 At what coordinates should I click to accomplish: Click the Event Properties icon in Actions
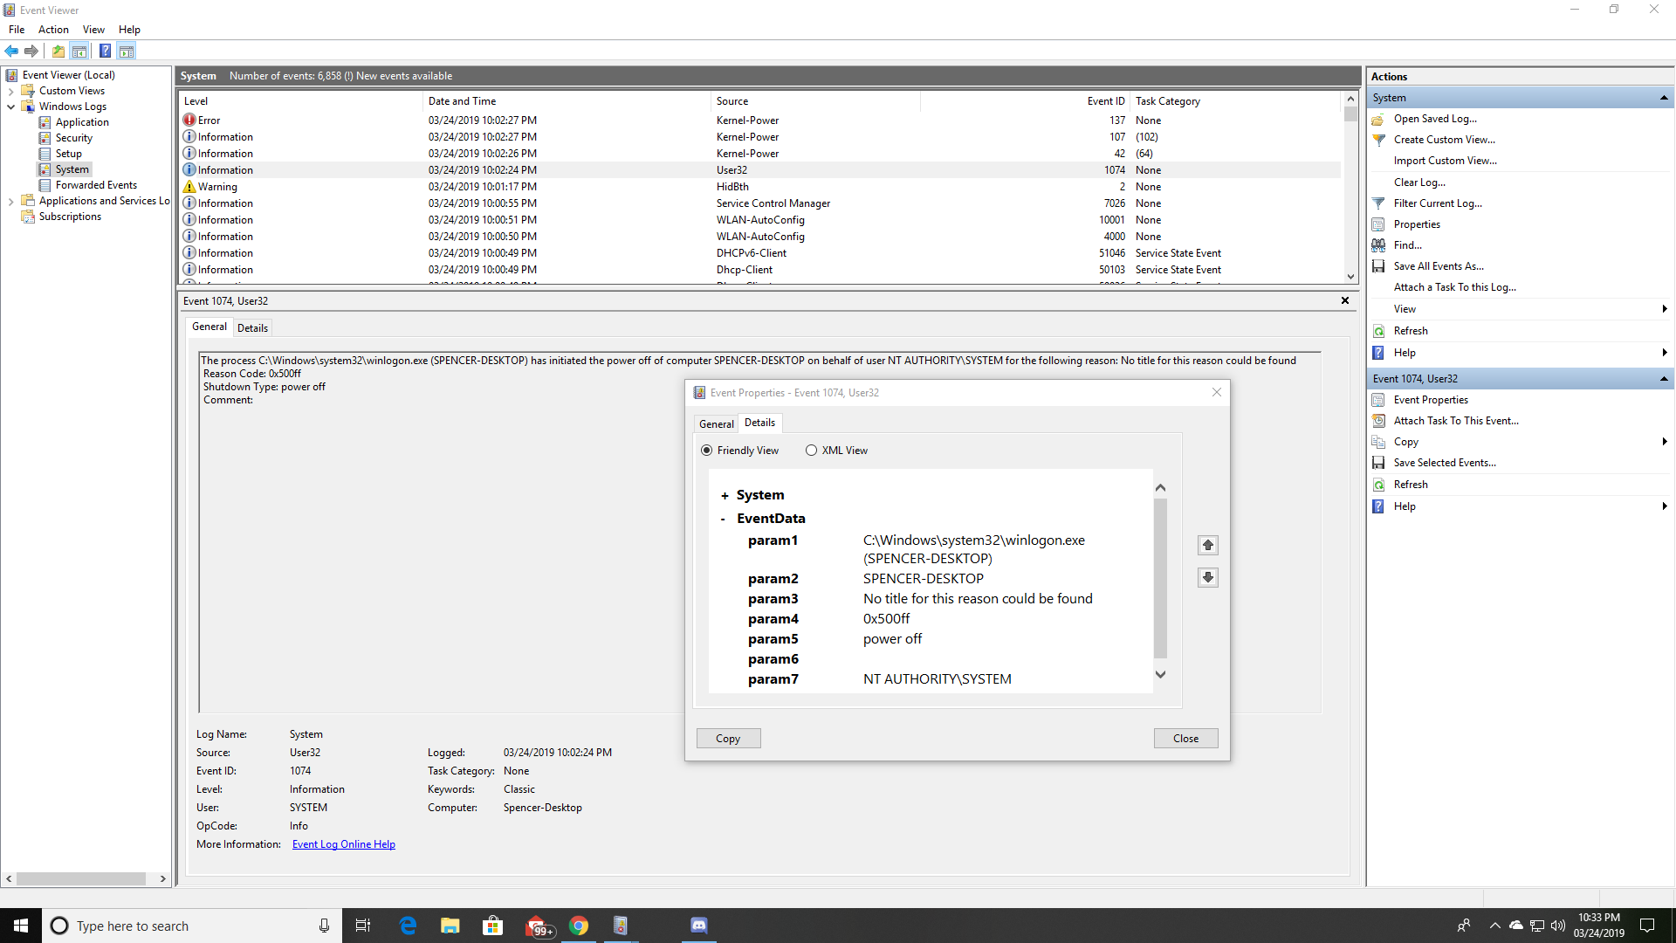coord(1378,400)
